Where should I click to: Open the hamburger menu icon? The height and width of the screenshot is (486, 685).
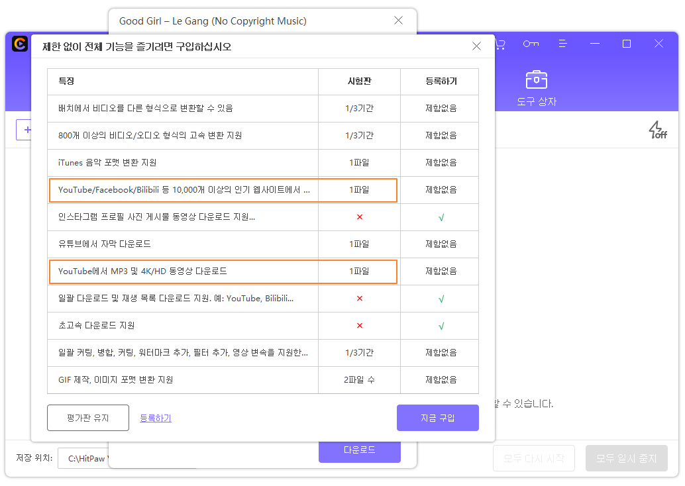coord(562,44)
